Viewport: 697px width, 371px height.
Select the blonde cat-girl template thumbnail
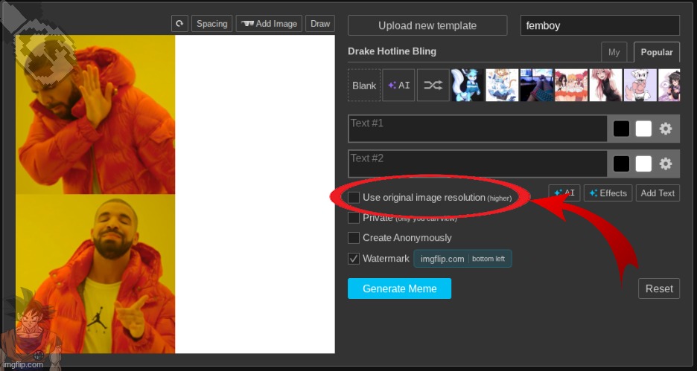[x=503, y=86]
